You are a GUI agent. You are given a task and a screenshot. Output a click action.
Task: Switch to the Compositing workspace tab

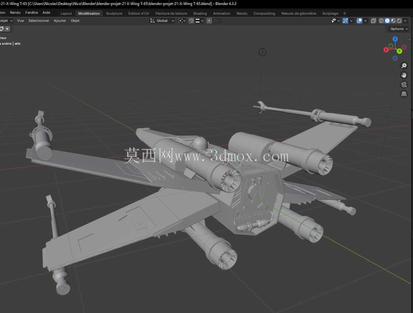[264, 13]
